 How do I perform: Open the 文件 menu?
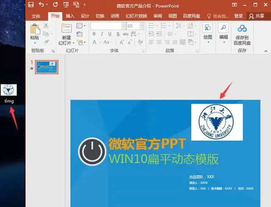pos(36,16)
